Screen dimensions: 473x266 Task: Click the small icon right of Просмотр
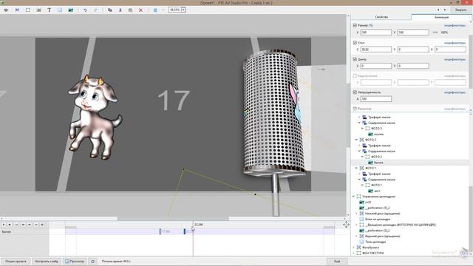click(92, 262)
